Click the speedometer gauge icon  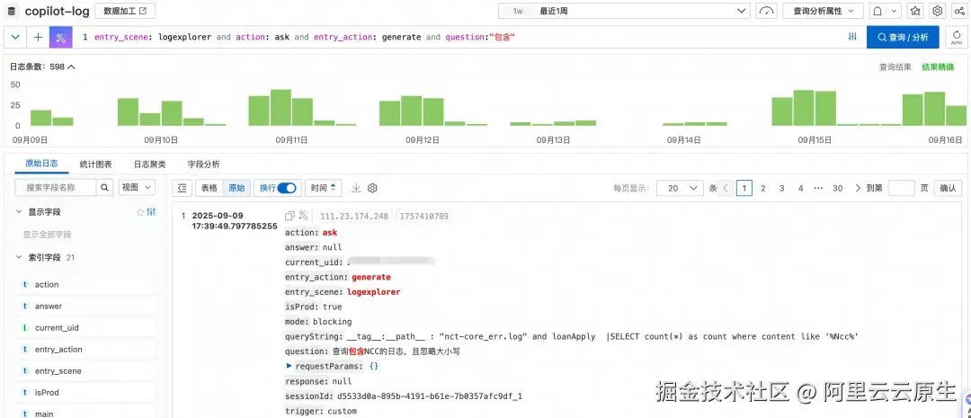pyautogui.click(x=767, y=11)
